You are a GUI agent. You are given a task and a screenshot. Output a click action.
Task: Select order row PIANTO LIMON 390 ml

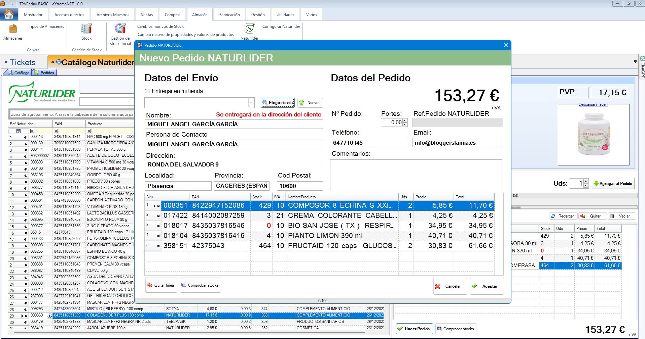pyautogui.click(x=319, y=236)
